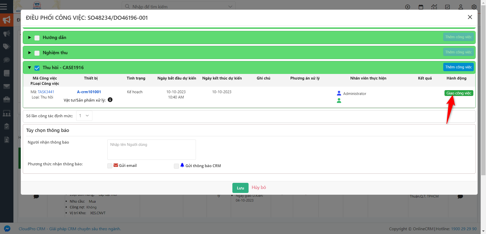
Task: Click Thêm công việc in Thu hồi row
Action: [x=458, y=67]
